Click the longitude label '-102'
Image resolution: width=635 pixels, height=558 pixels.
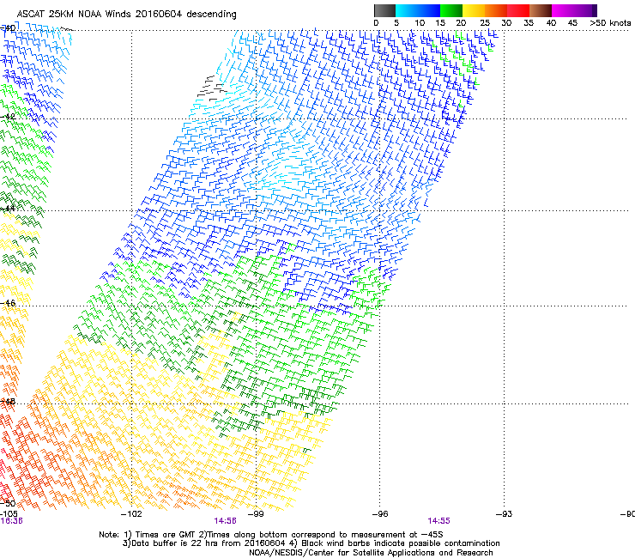(131, 514)
